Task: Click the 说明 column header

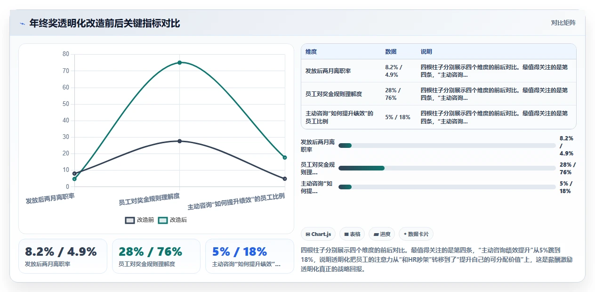Action: tap(426, 52)
